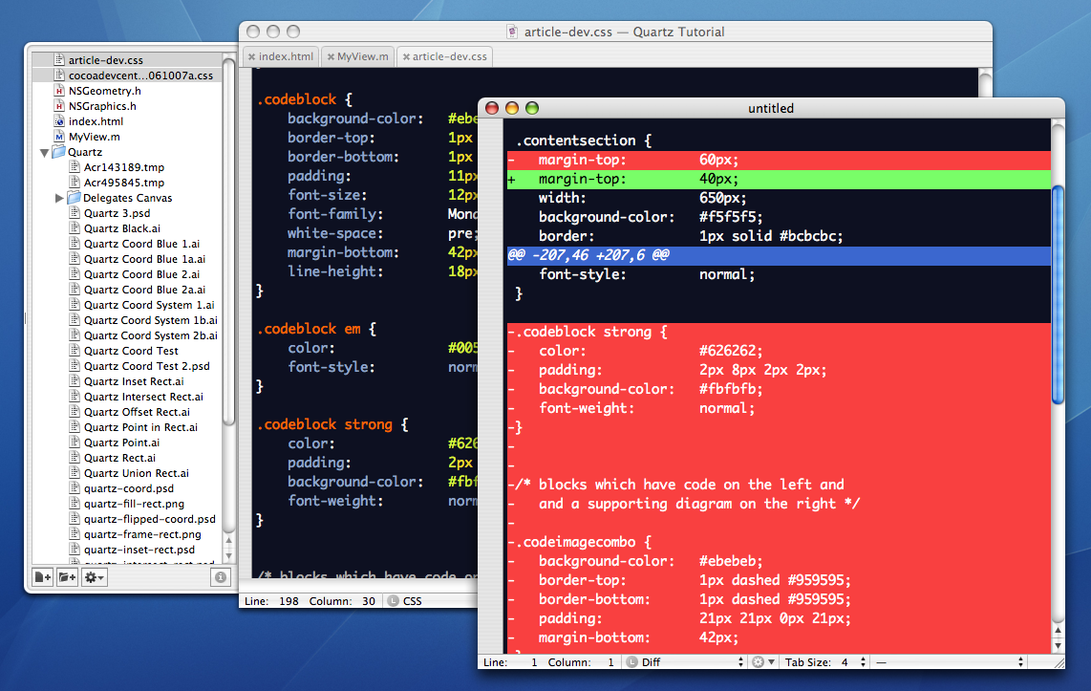Image resolution: width=1091 pixels, height=691 pixels.
Task: Select Quartz Coord Test 2.psd
Action: (147, 367)
